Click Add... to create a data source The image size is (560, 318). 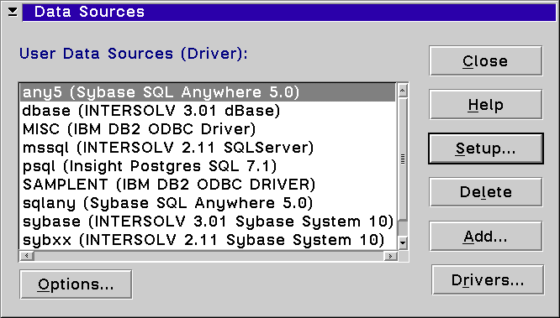pyautogui.click(x=485, y=236)
